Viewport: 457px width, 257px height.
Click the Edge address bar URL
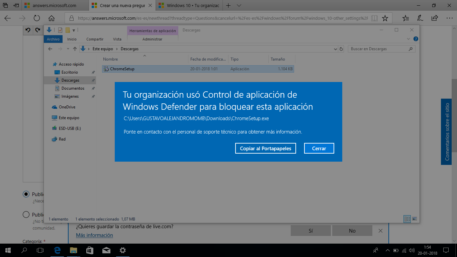coord(222,18)
